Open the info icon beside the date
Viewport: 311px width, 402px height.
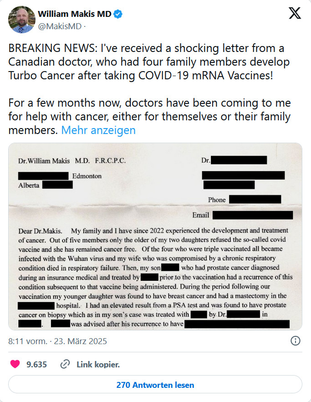pos(295,341)
